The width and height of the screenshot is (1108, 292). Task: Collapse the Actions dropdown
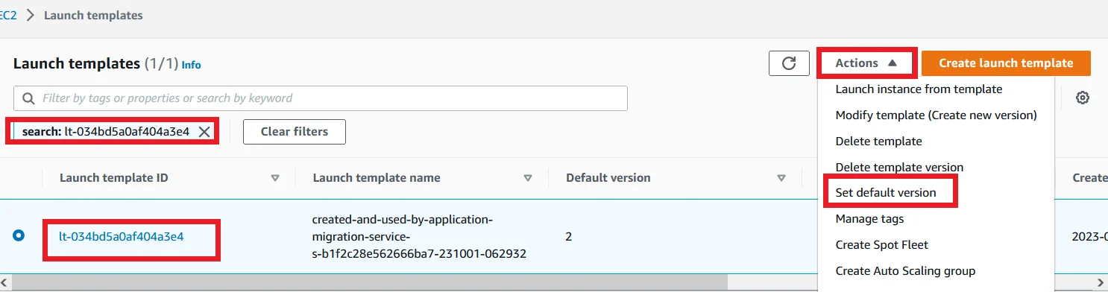pyautogui.click(x=868, y=63)
